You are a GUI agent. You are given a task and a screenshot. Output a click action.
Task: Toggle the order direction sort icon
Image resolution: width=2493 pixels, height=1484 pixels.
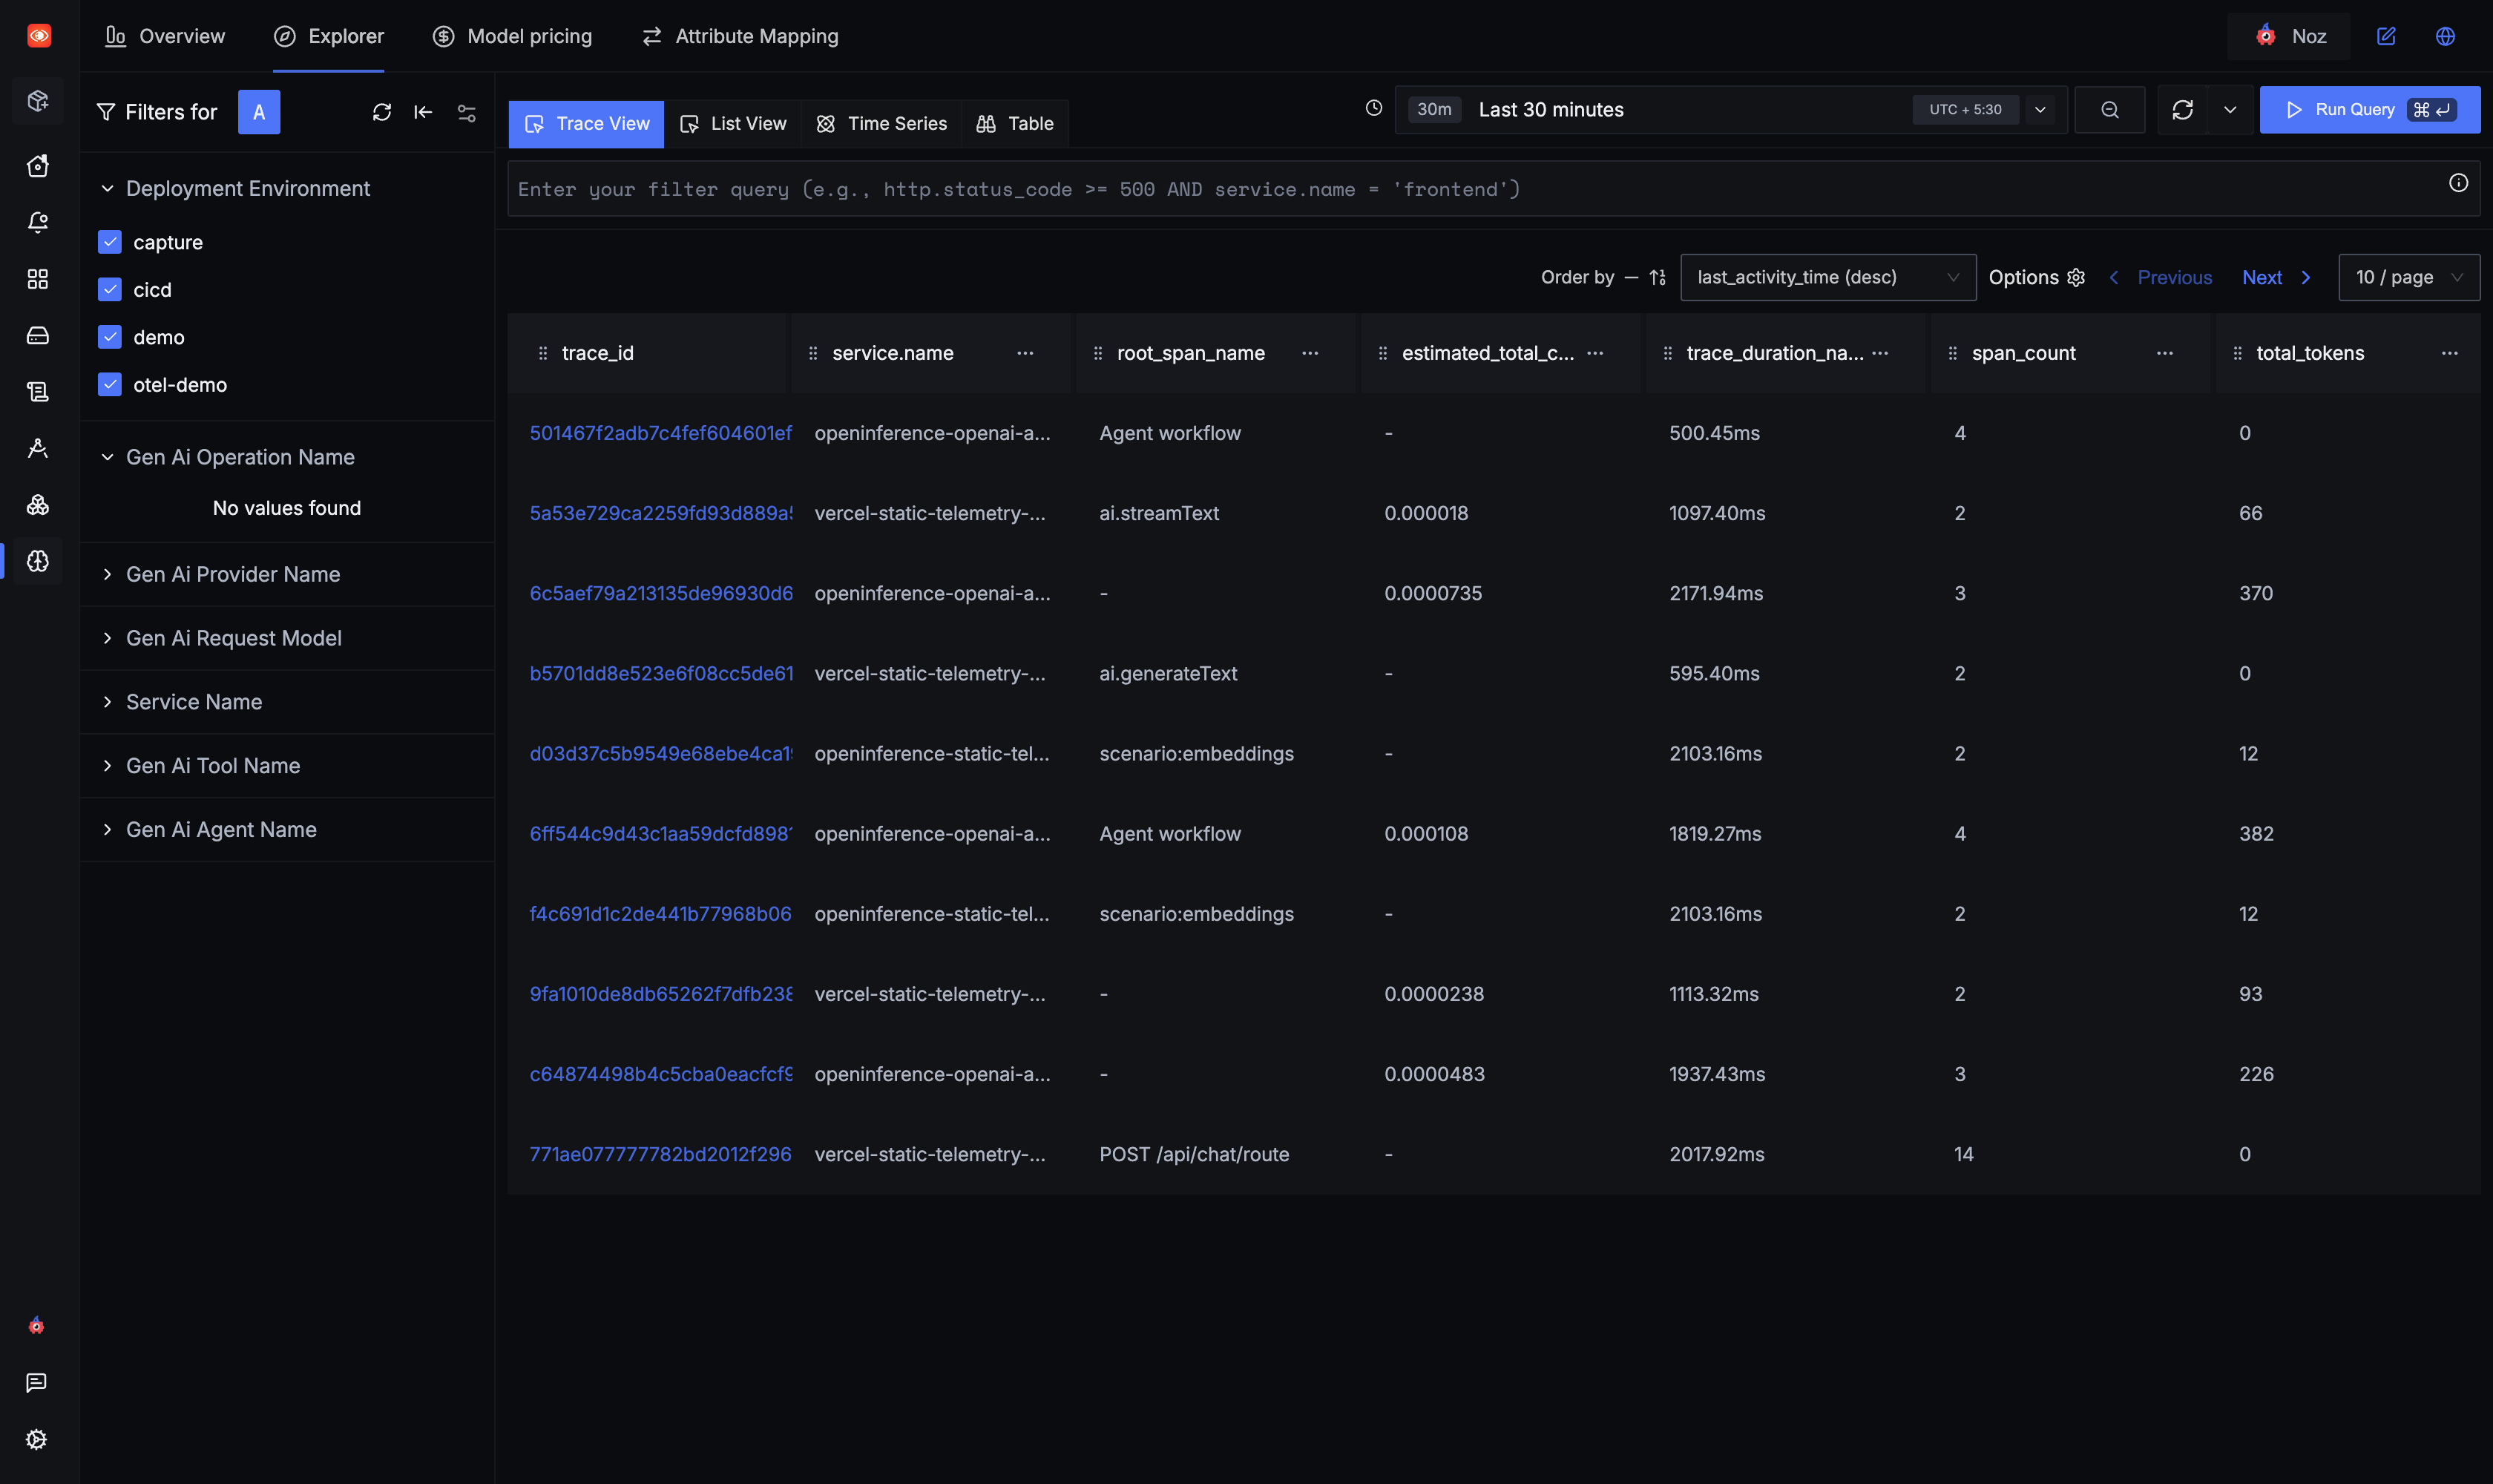1657,277
